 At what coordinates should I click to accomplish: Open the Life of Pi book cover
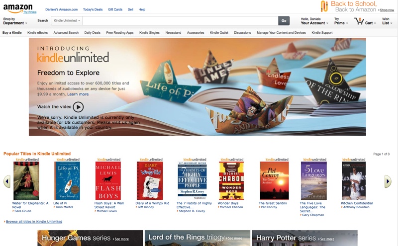tap(67, 180)
